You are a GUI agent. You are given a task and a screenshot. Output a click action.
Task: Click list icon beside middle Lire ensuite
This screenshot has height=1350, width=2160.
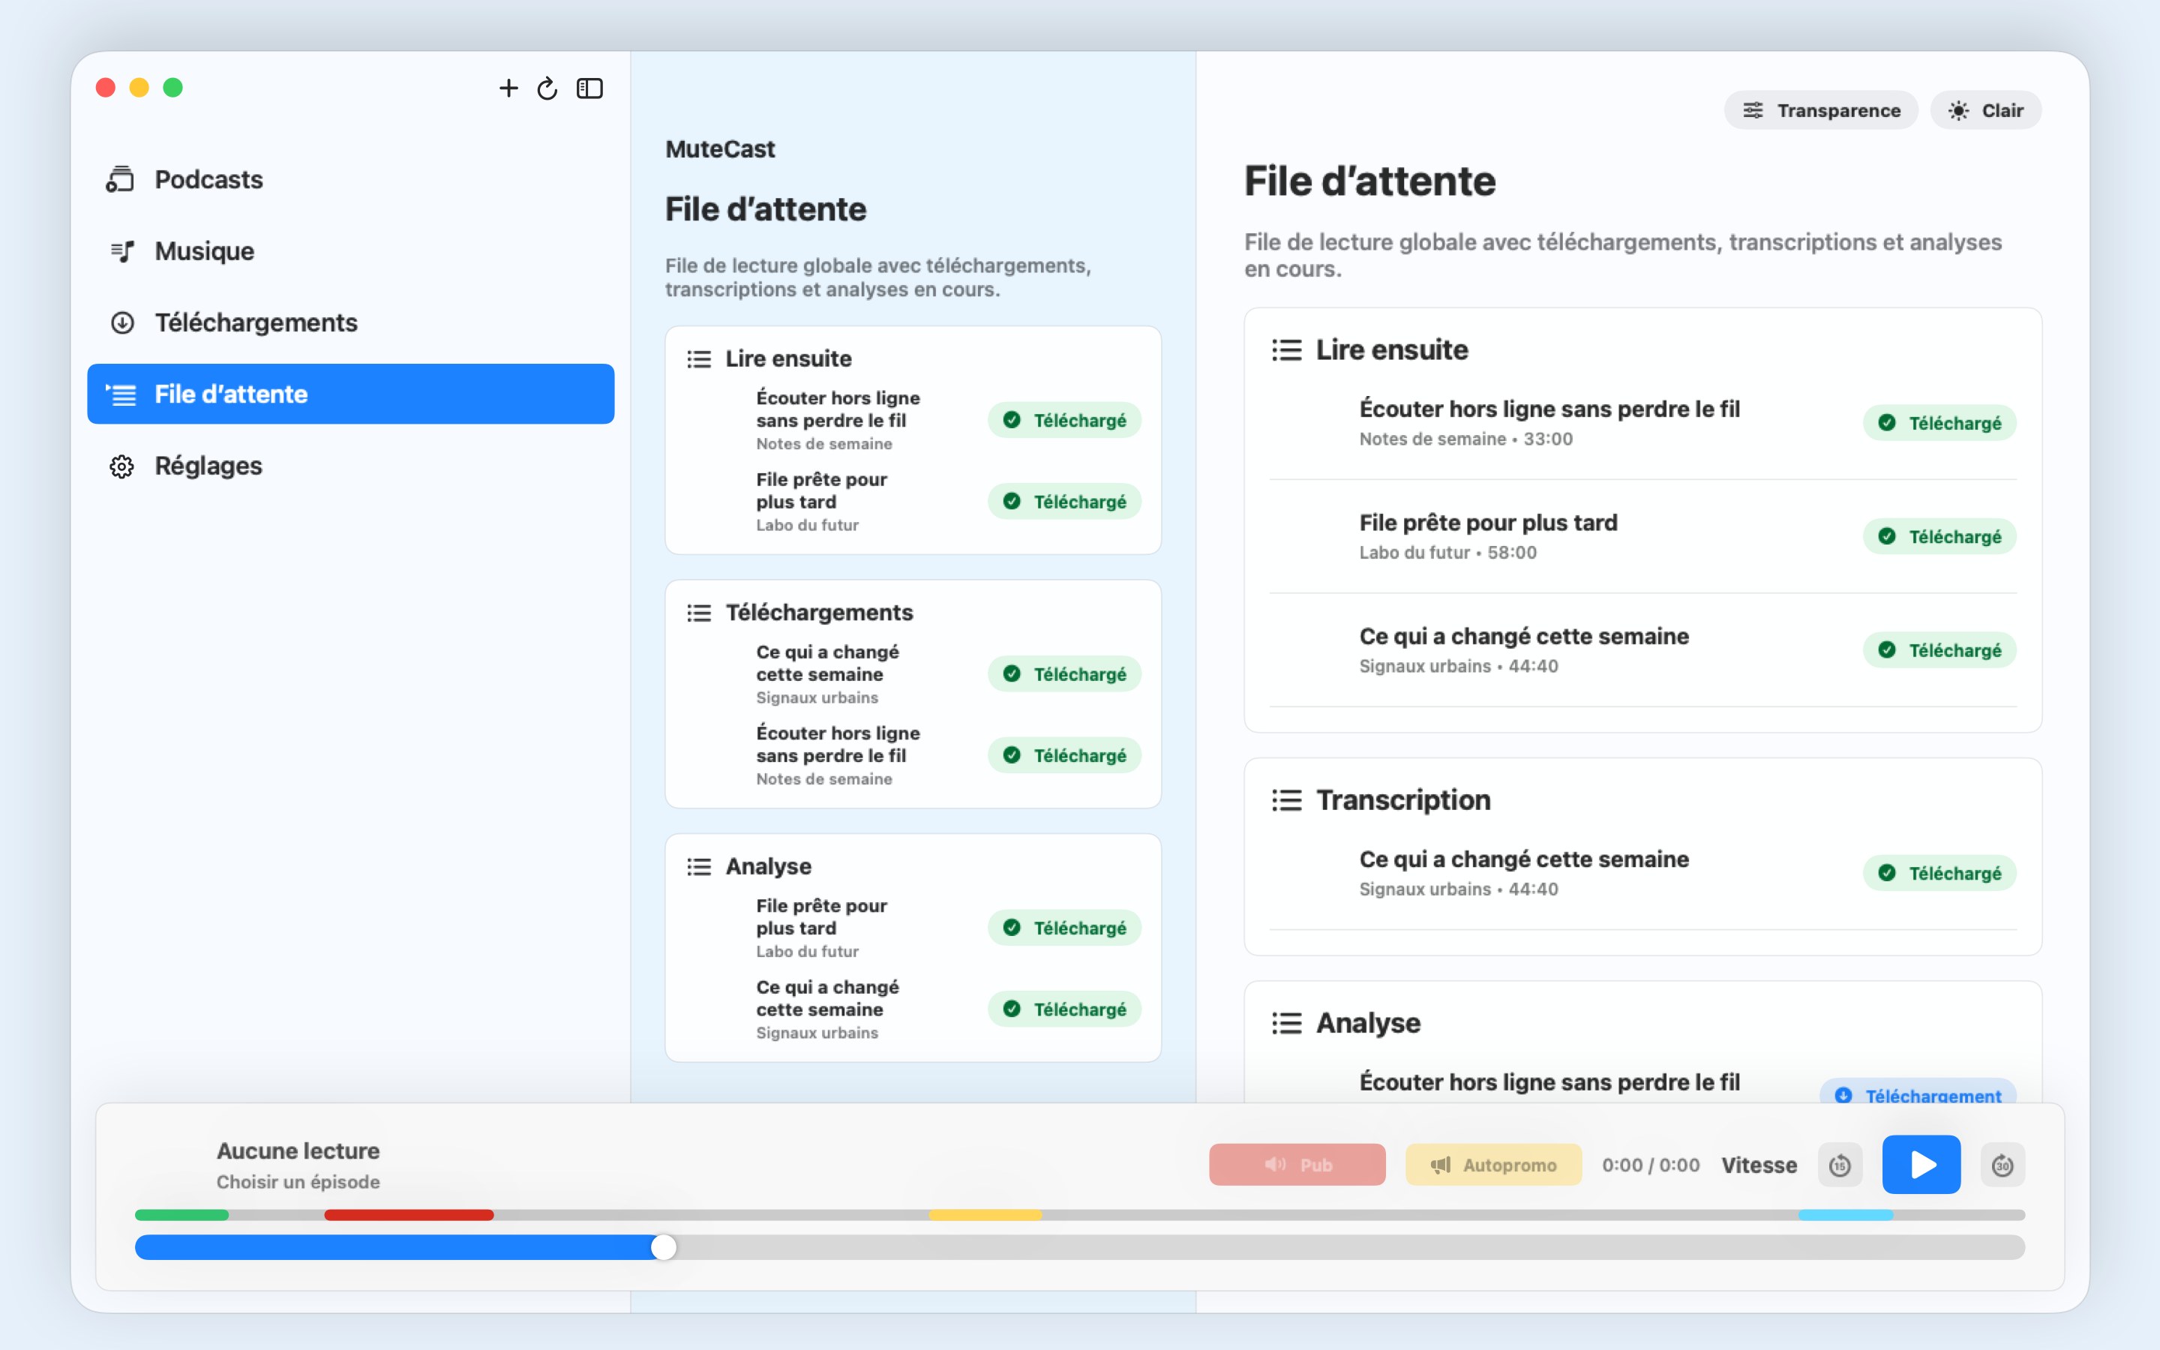tap(699, 359)
